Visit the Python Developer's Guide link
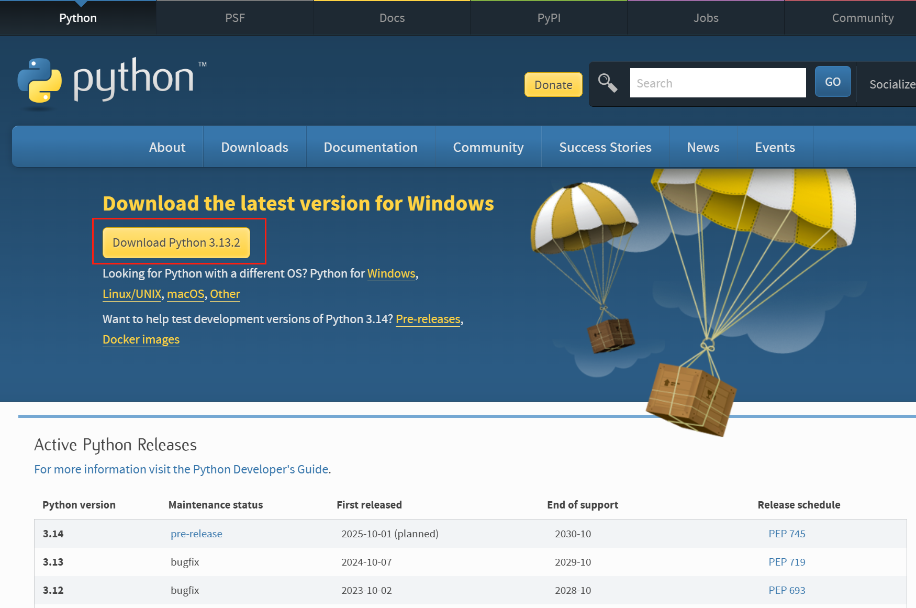 [182, 469]
